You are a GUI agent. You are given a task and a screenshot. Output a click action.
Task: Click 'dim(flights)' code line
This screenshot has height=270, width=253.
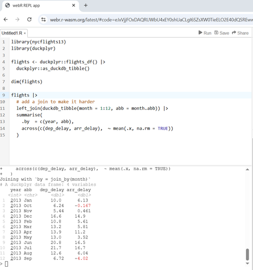[27, 82]
